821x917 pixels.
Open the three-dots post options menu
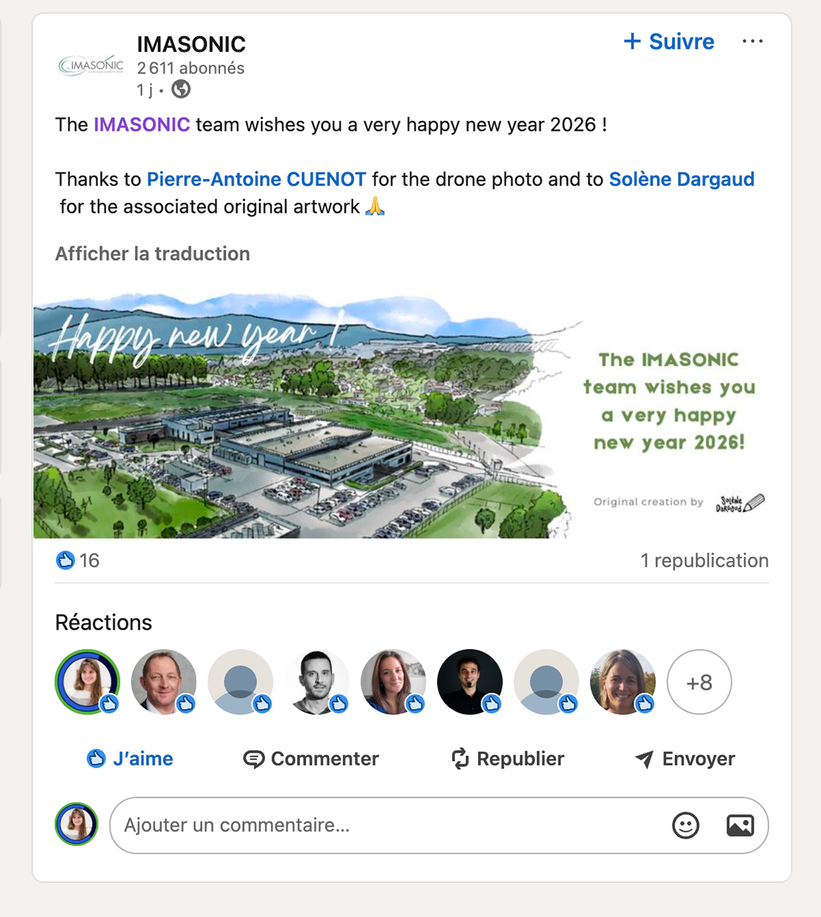(x=753, y=42)
